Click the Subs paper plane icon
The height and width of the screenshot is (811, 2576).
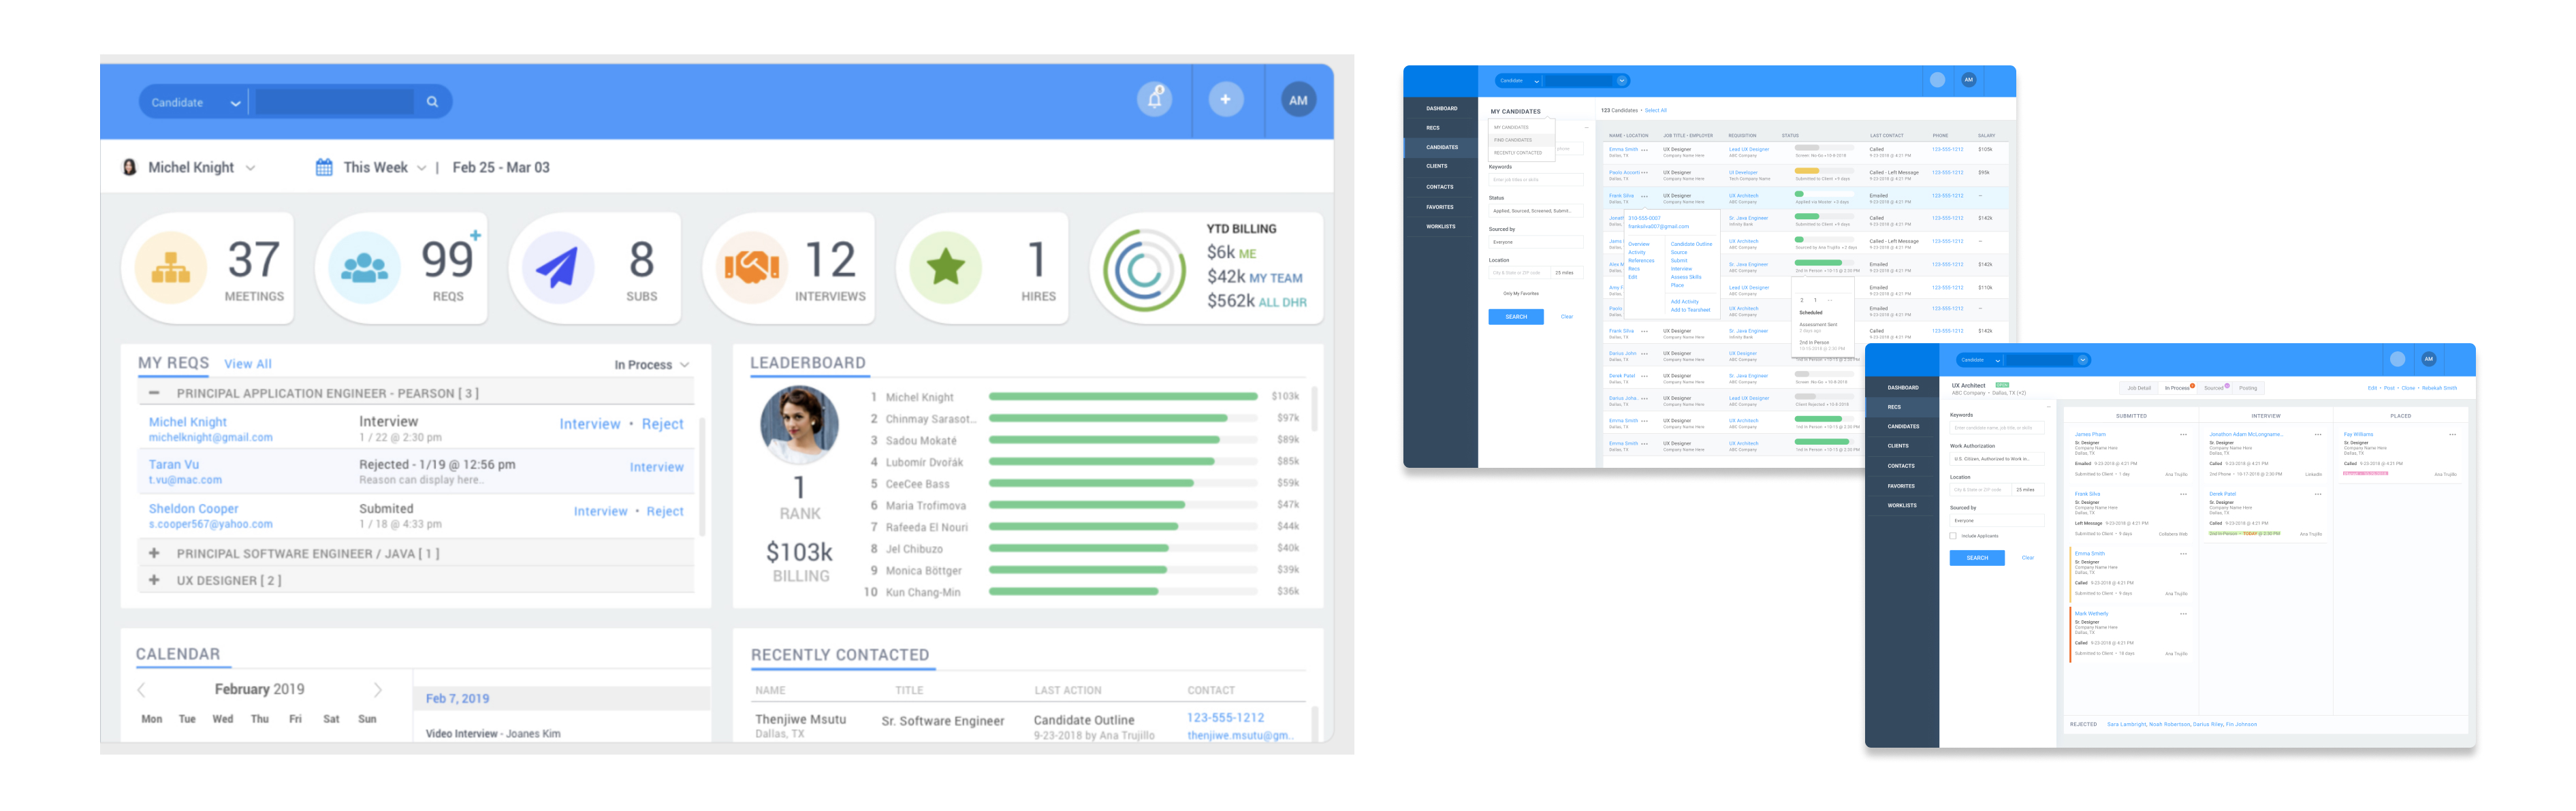(557, 267)
